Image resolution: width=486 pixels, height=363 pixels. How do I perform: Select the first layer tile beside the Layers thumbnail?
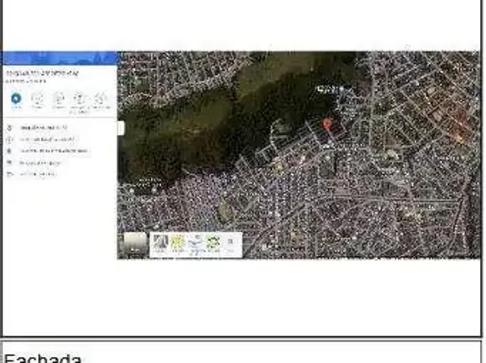[160, 243]
